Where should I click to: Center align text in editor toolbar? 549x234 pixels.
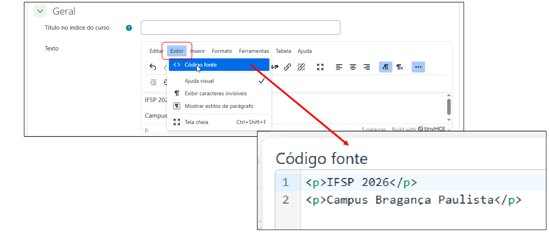[x=353, y=67]
